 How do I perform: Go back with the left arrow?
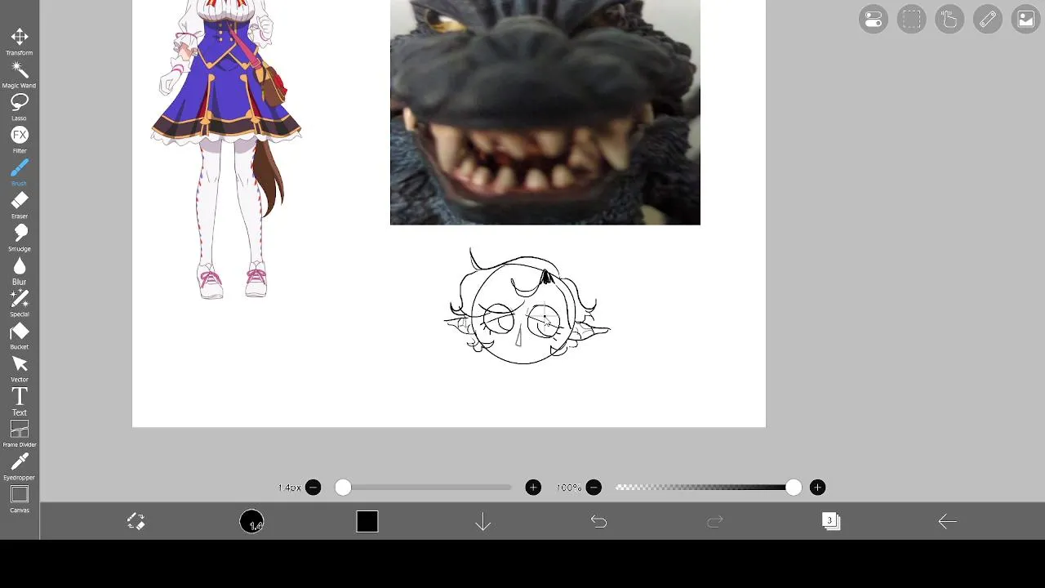click(947, 521)
